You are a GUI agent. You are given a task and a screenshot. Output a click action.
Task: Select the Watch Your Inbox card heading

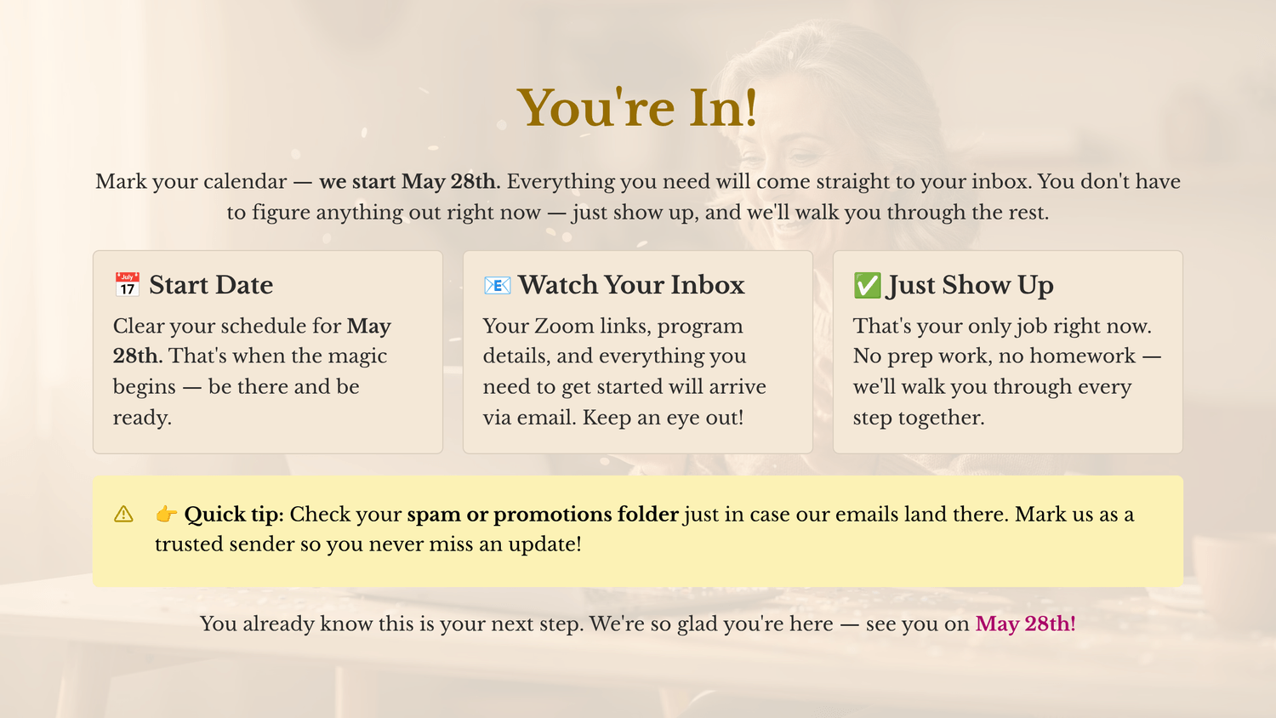pos(631,285)
